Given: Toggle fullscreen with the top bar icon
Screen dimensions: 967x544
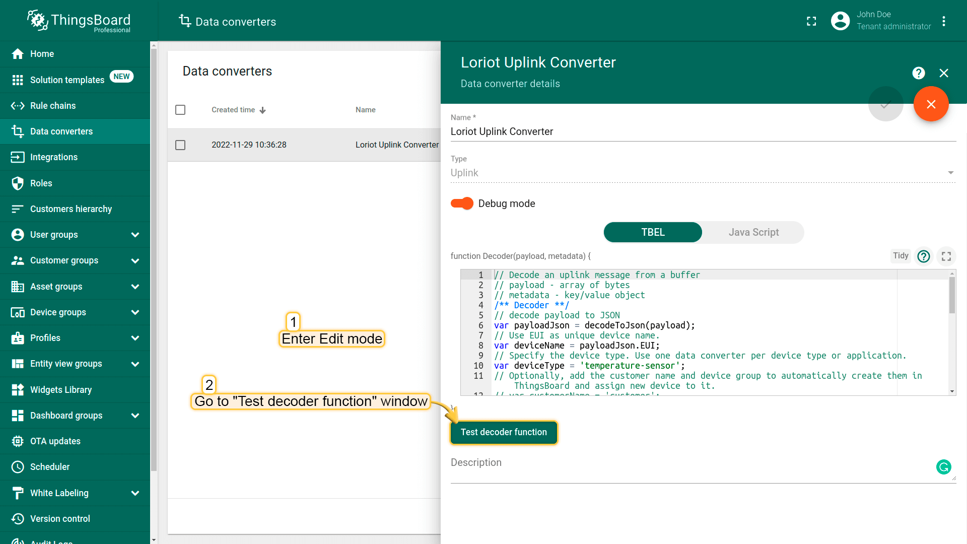Looking at the screenshot, I should [x=811, y=21].
